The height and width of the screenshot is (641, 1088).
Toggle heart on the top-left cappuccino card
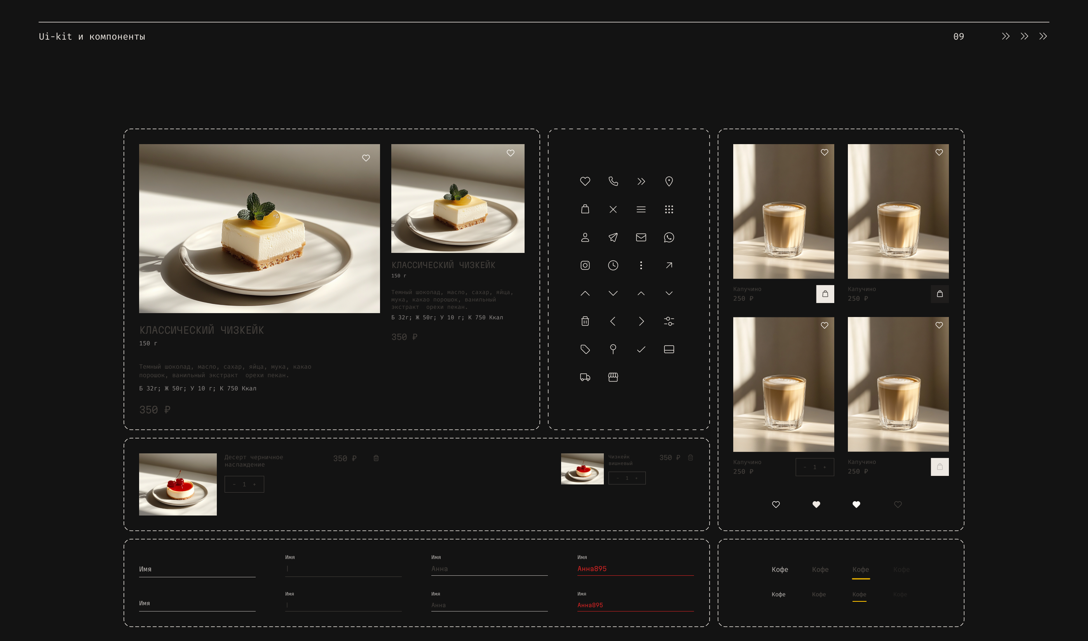click(x=824, y=152)
